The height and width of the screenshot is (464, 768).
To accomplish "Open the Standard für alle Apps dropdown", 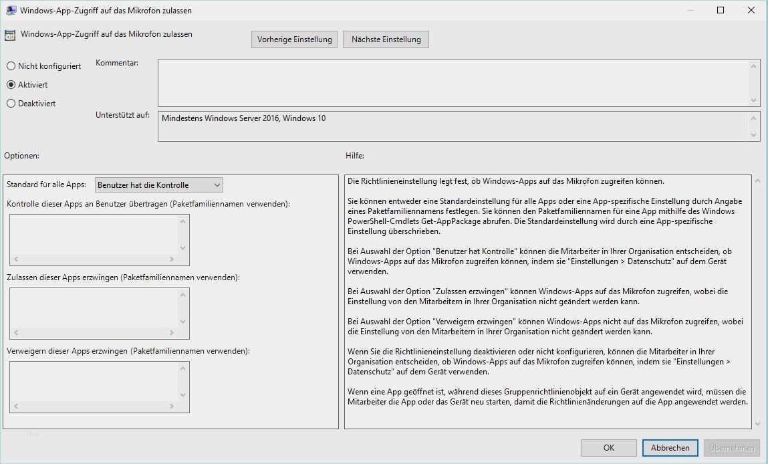I will tap(158, 185).
